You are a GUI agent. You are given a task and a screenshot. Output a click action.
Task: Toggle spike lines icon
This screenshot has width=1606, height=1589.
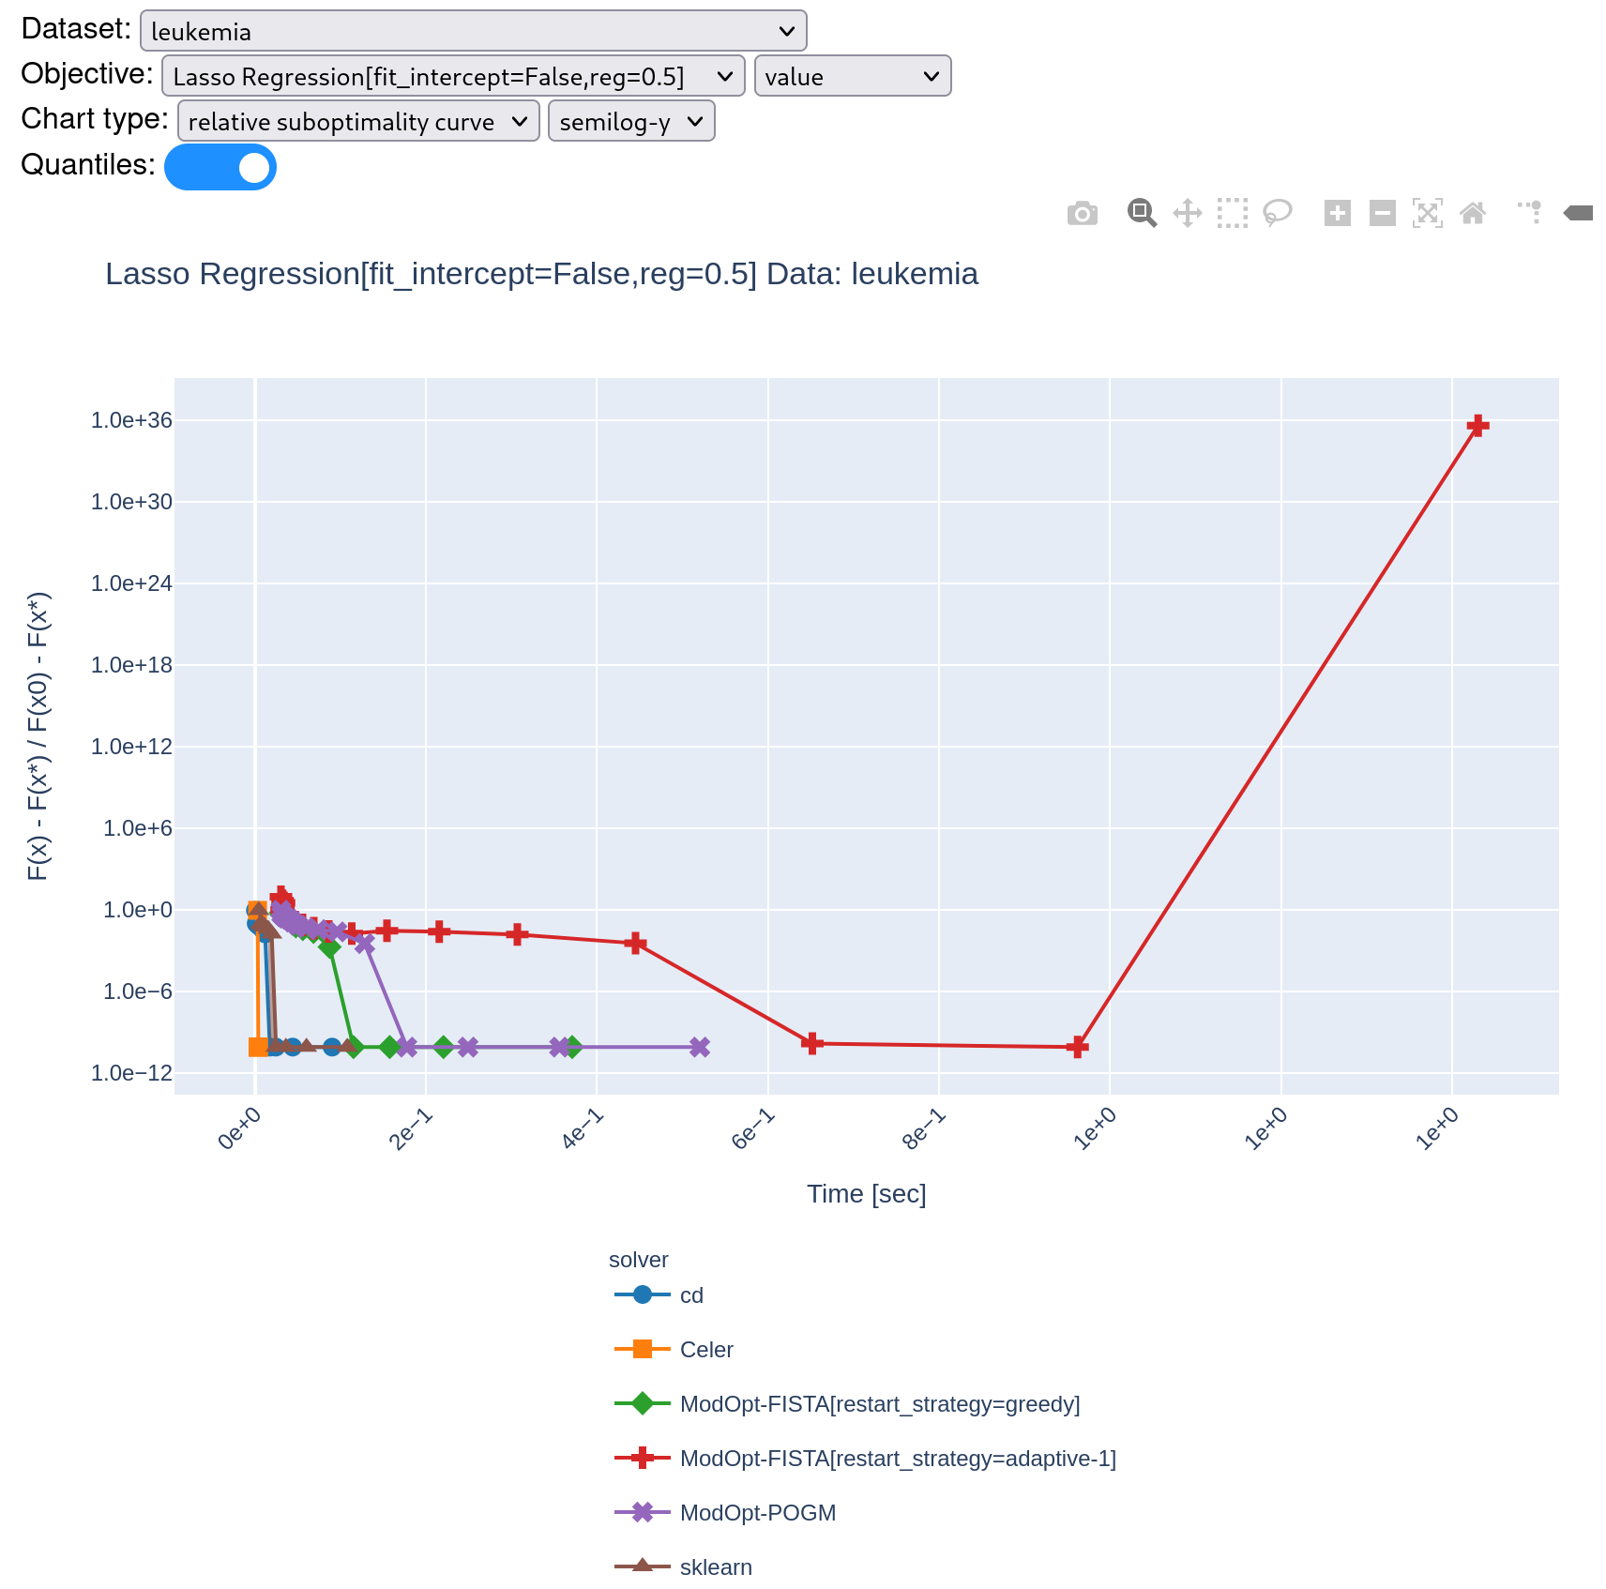tap(1530, 214)
